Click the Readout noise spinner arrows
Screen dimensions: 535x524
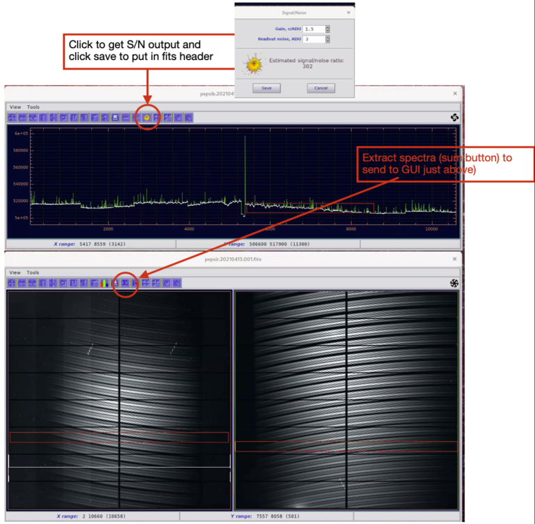pos(327,40)
